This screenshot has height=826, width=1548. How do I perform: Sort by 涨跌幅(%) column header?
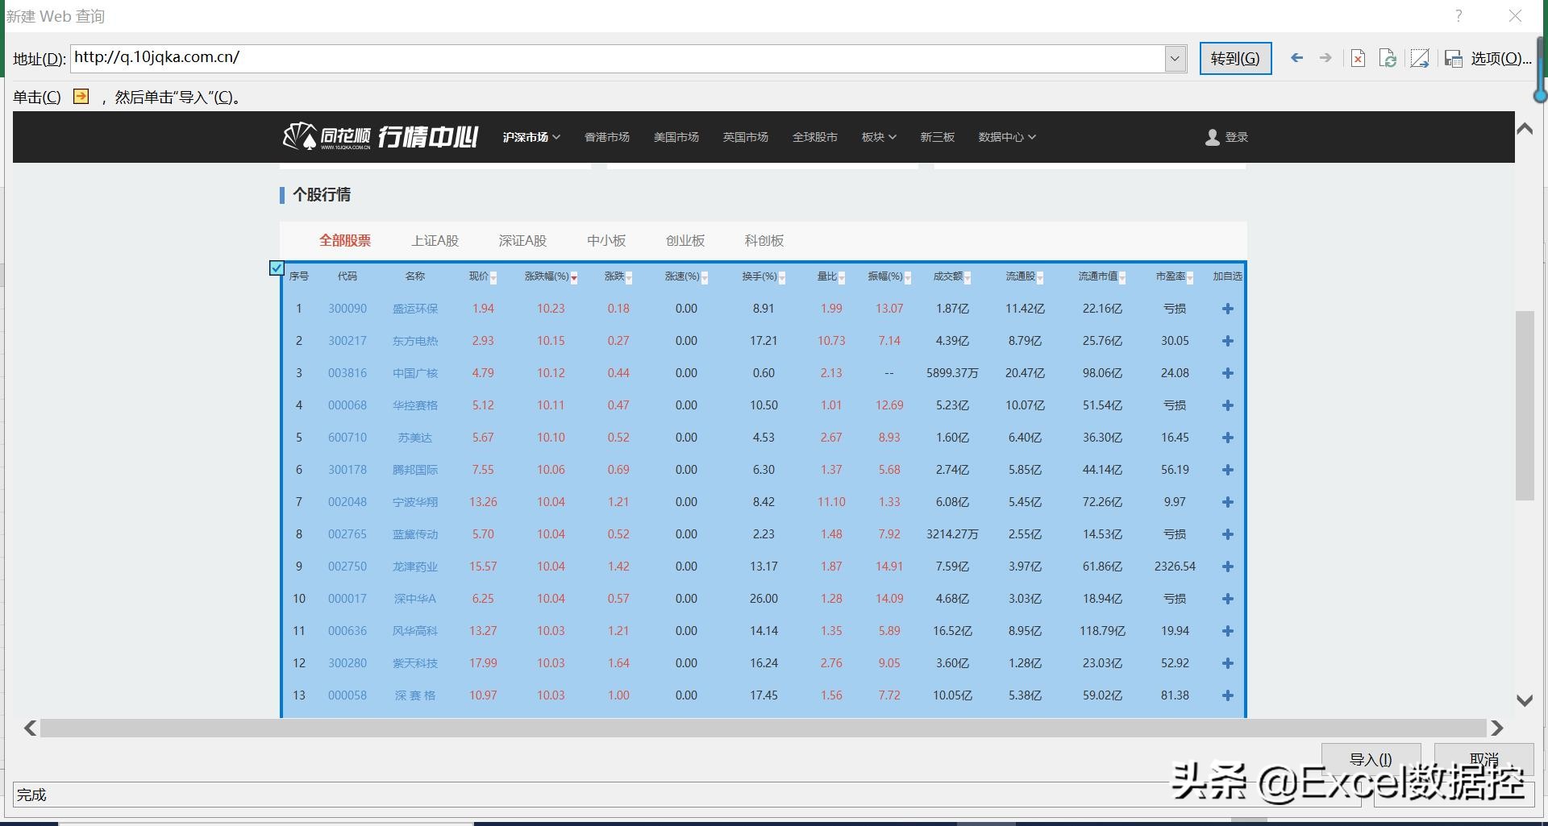point(551,276)
